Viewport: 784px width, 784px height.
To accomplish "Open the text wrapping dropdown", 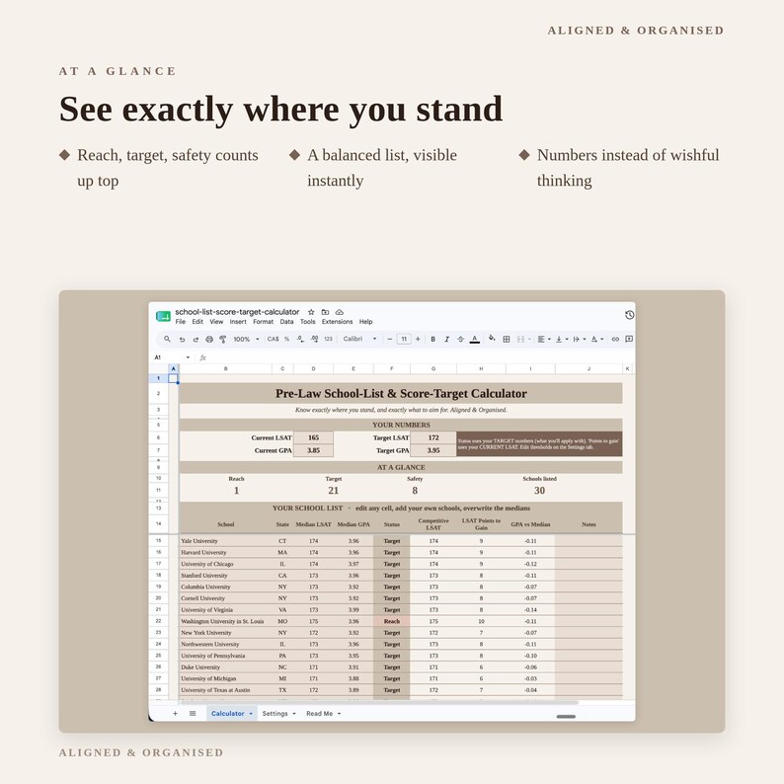I will coord(579,339).
